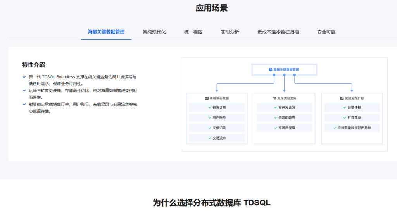Click the 便捷运维扩容 column title

point(354,98)
